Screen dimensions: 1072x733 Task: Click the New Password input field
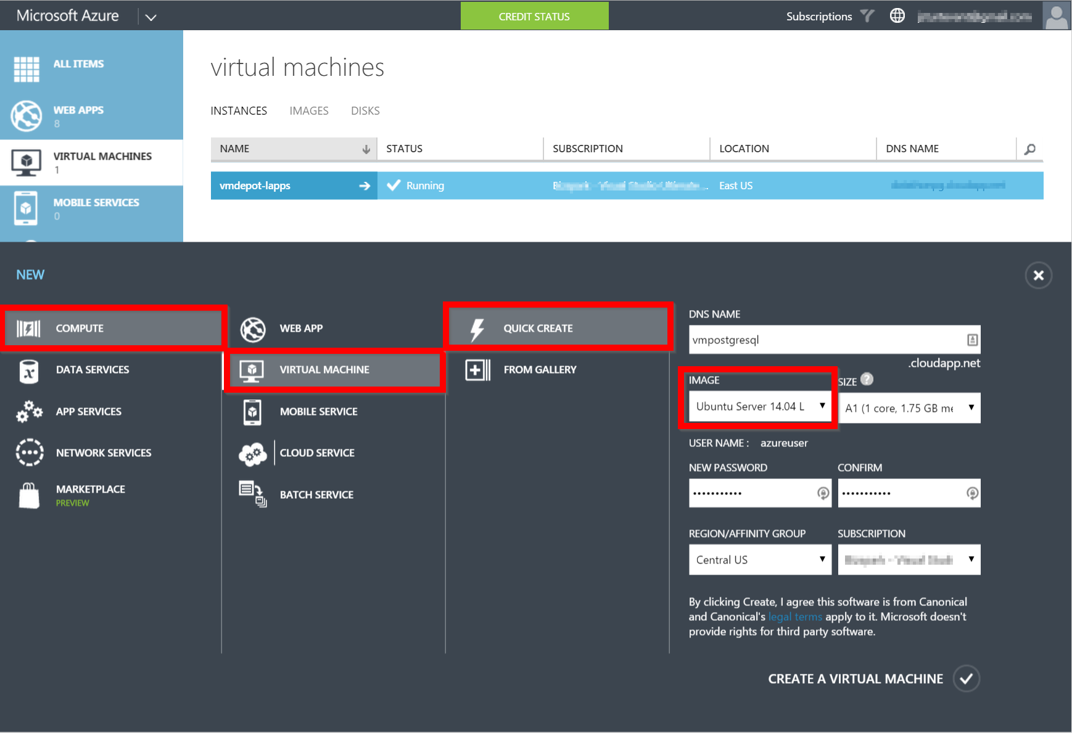pos(760,493)
